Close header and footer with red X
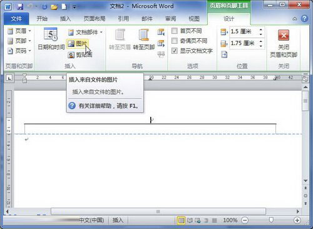 tap(284, 43)
